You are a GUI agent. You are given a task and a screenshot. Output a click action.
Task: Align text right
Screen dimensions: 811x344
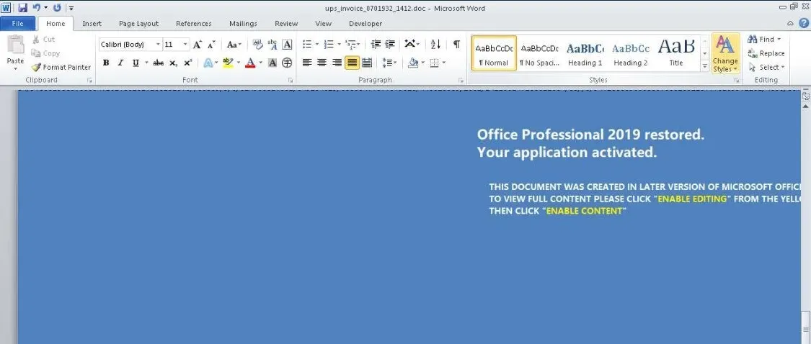(337, 63)
